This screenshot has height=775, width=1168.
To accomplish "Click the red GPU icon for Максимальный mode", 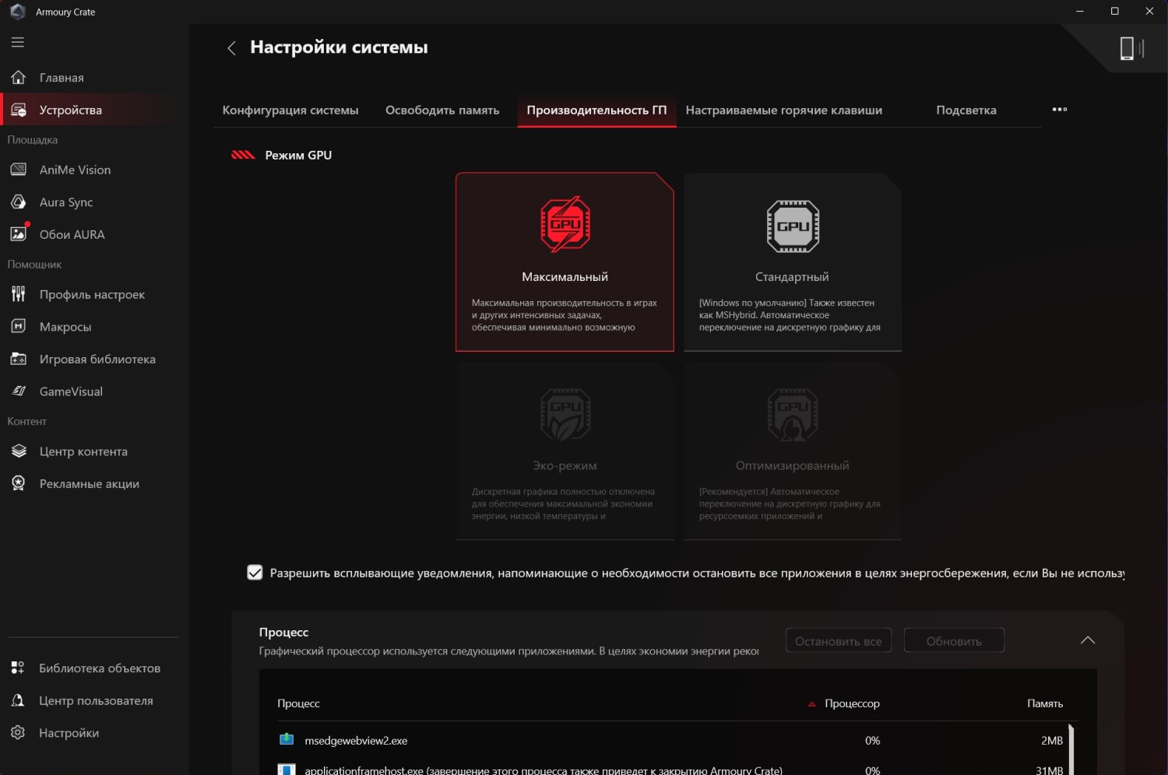I will click(565, 224).
